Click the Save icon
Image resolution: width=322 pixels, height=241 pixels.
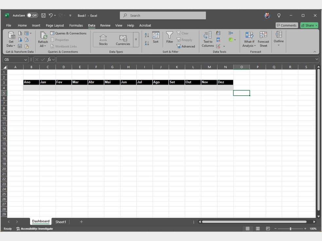point(43,15)
